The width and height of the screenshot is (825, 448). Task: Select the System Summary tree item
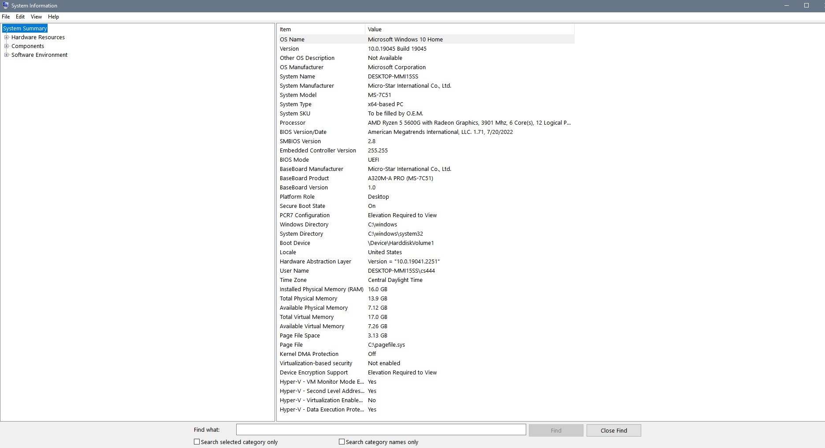(x=25, y=28)
